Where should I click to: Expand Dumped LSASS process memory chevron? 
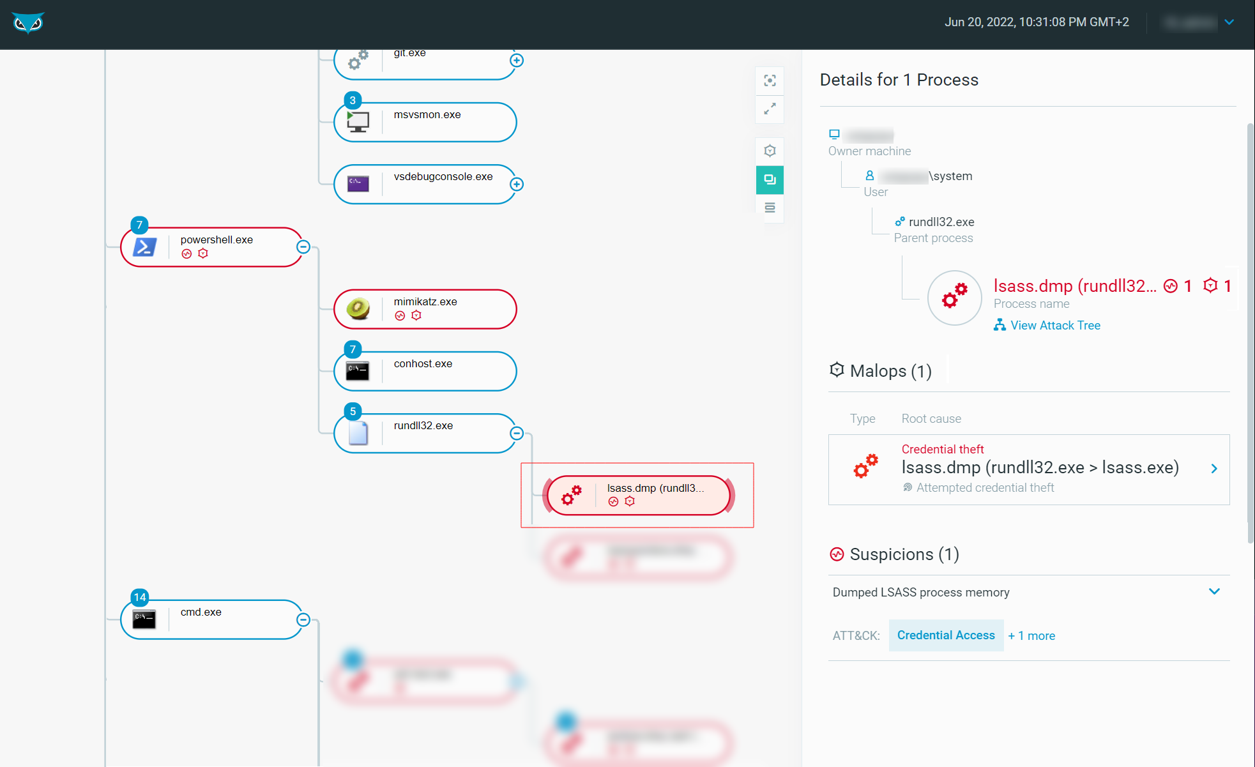1214,591
